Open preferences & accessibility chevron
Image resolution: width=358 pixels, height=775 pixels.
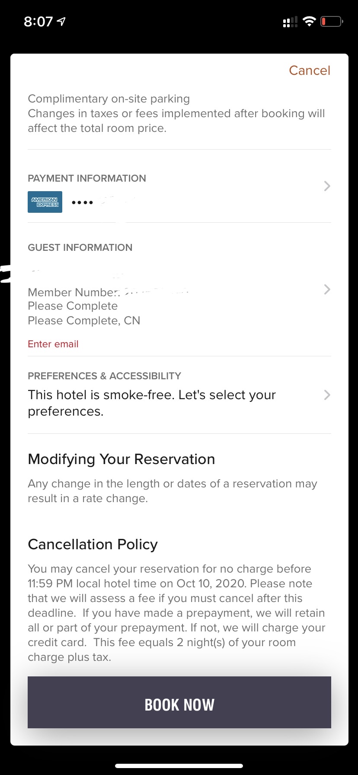click(x=327, y=395)
